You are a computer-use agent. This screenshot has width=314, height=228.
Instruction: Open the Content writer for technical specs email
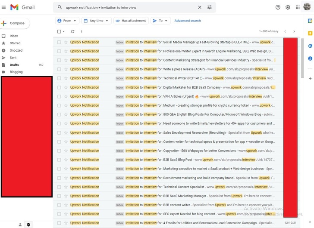(x=168, y=142)
